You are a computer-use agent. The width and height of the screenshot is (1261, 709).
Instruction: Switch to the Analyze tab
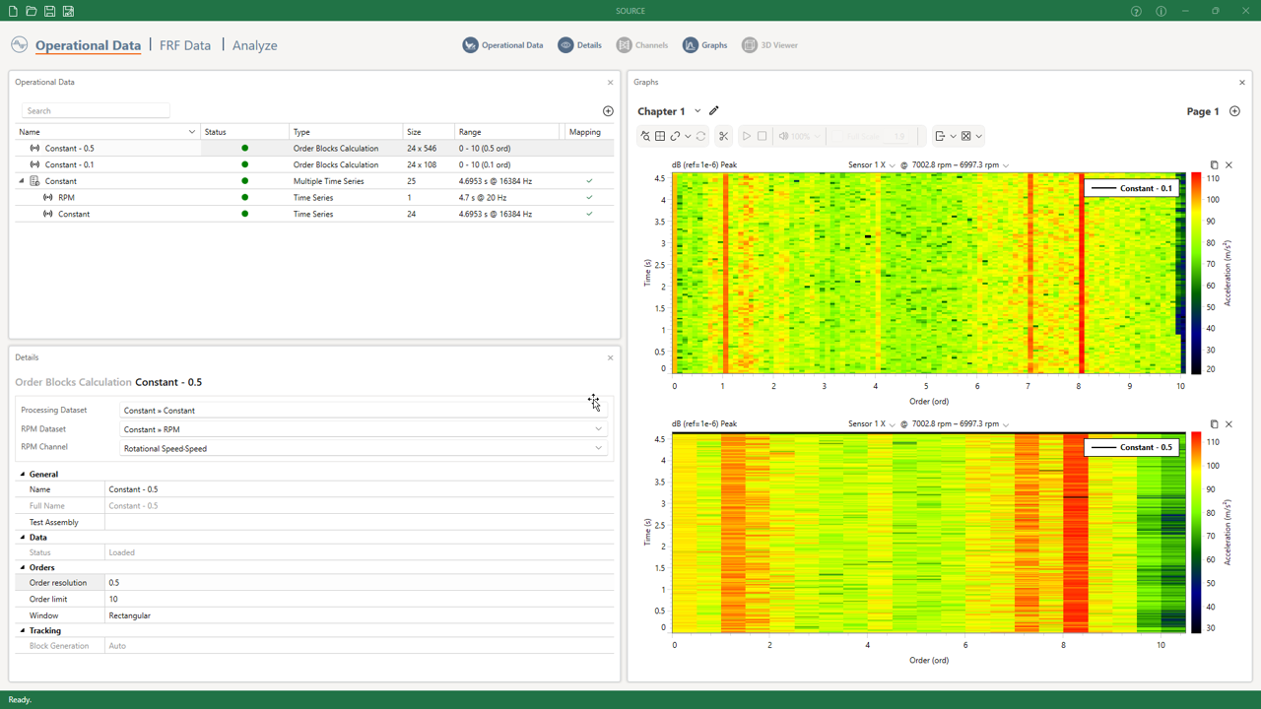(x=254, y=45)
